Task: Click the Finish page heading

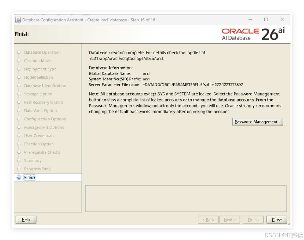Action: (x=22, y=34)
